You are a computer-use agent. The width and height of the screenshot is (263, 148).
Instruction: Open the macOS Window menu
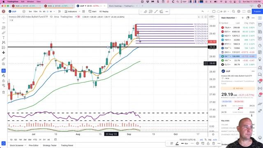[x=30, y=2]
